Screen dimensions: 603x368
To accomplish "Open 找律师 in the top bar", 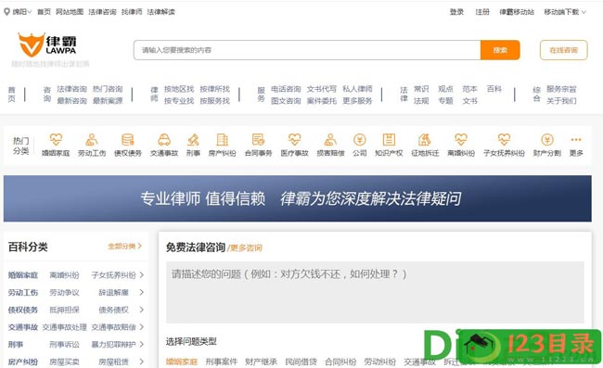I will tap(132, 12).
